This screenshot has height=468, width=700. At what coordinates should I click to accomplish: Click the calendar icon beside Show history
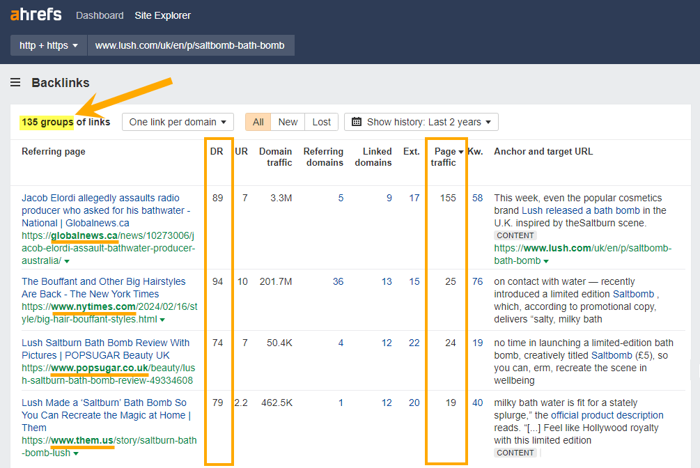[x=357, y=121]
